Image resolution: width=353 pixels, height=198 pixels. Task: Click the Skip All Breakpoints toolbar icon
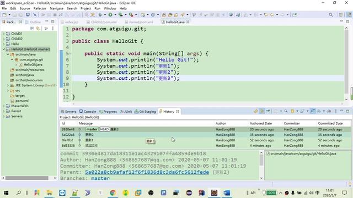coord(35,15)
